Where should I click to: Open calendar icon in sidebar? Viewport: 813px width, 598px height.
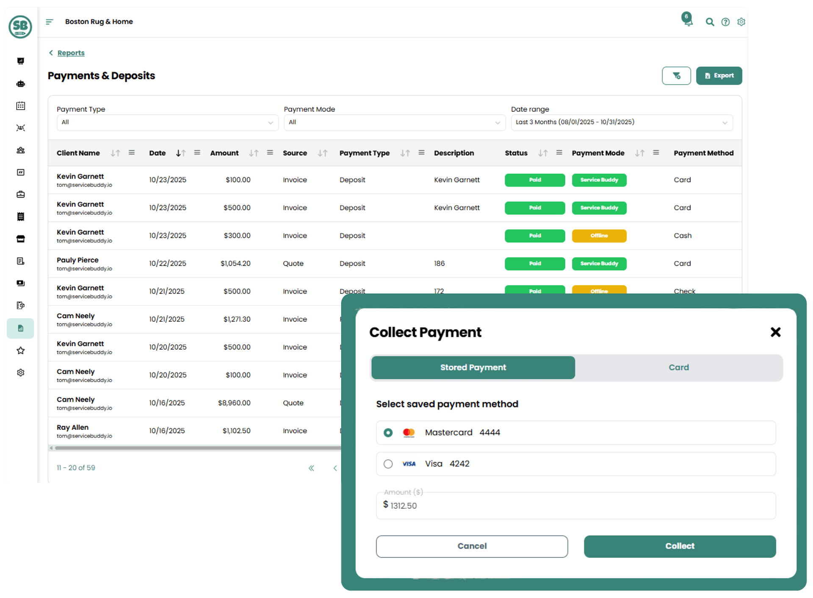click(20, 106)
